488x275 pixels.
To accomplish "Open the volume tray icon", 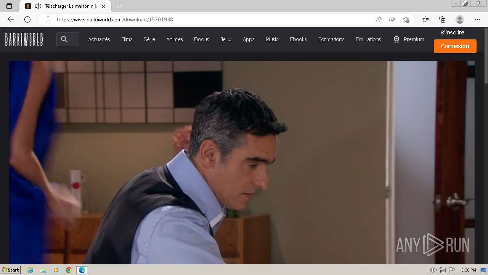I will (x=433, y=270).
